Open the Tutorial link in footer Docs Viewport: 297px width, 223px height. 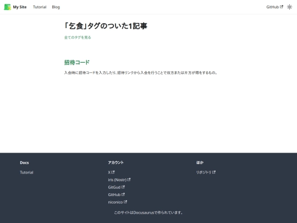tap(26, 172)
